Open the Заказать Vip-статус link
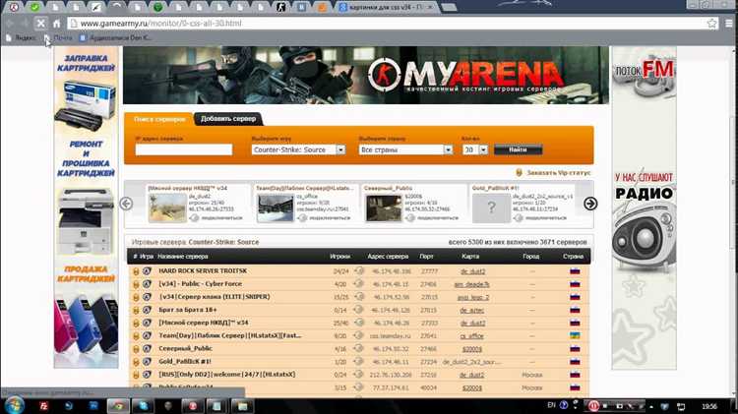 (559, 173)
